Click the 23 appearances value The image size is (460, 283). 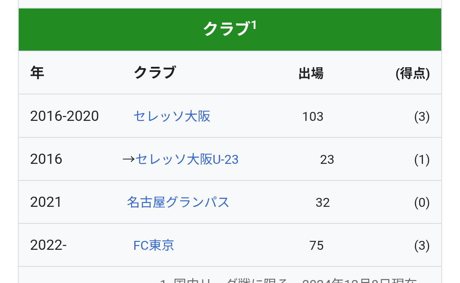click(327, 160)
